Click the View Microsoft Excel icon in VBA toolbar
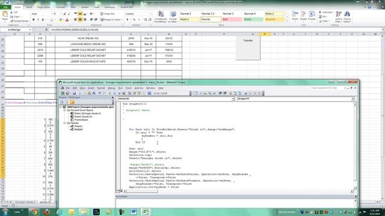The height and width of the screenshot is (216, 385). pos(63,94)
